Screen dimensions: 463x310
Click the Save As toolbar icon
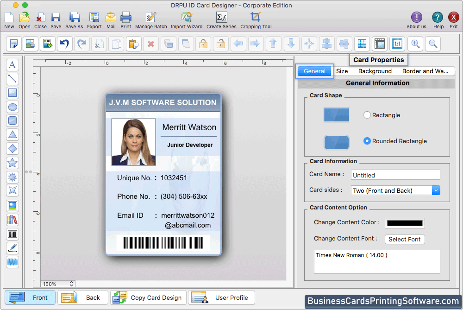coord(74,20)
